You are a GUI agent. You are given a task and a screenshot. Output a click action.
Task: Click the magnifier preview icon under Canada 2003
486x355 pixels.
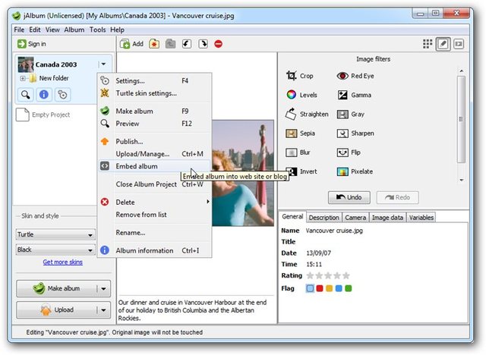pos(27,95)
